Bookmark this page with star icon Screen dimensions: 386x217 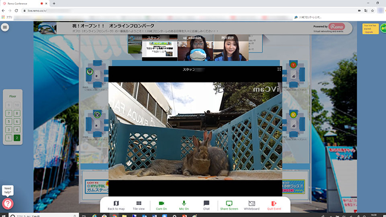pyautogui.click(x=372, y=10)
